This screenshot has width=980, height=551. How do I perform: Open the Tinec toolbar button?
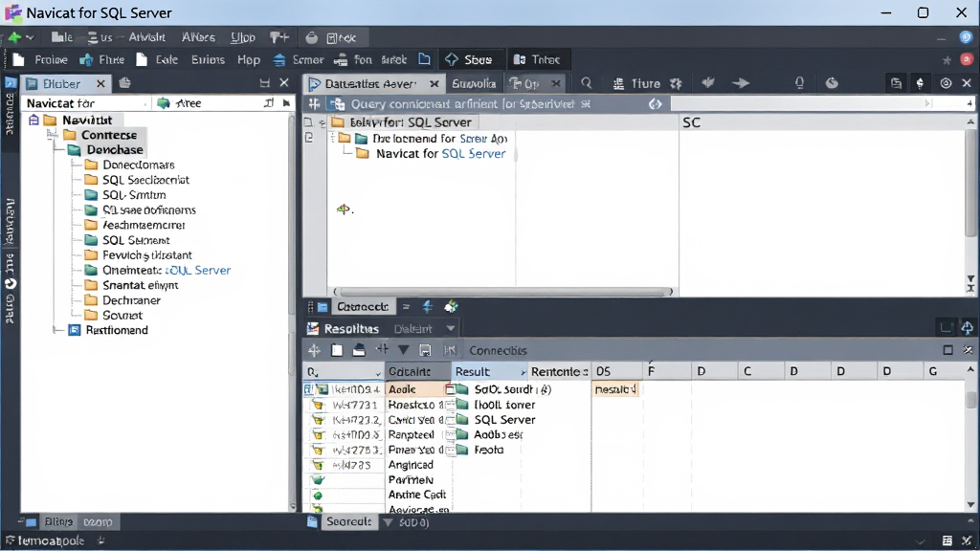pos(536,60)
